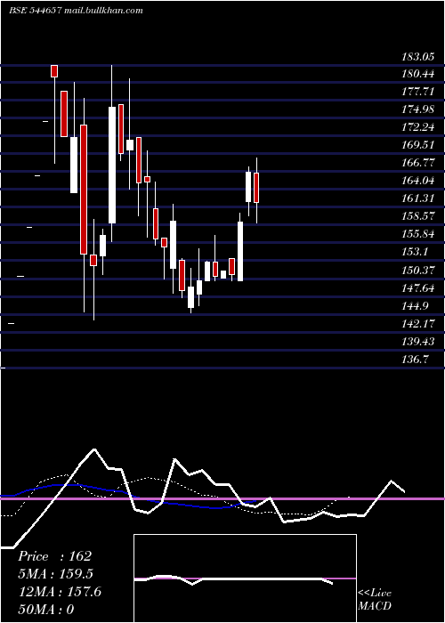Click the 5MA : 159.5 readout
The height and width of the screenshot is (623, 445).
pos(55,574)
